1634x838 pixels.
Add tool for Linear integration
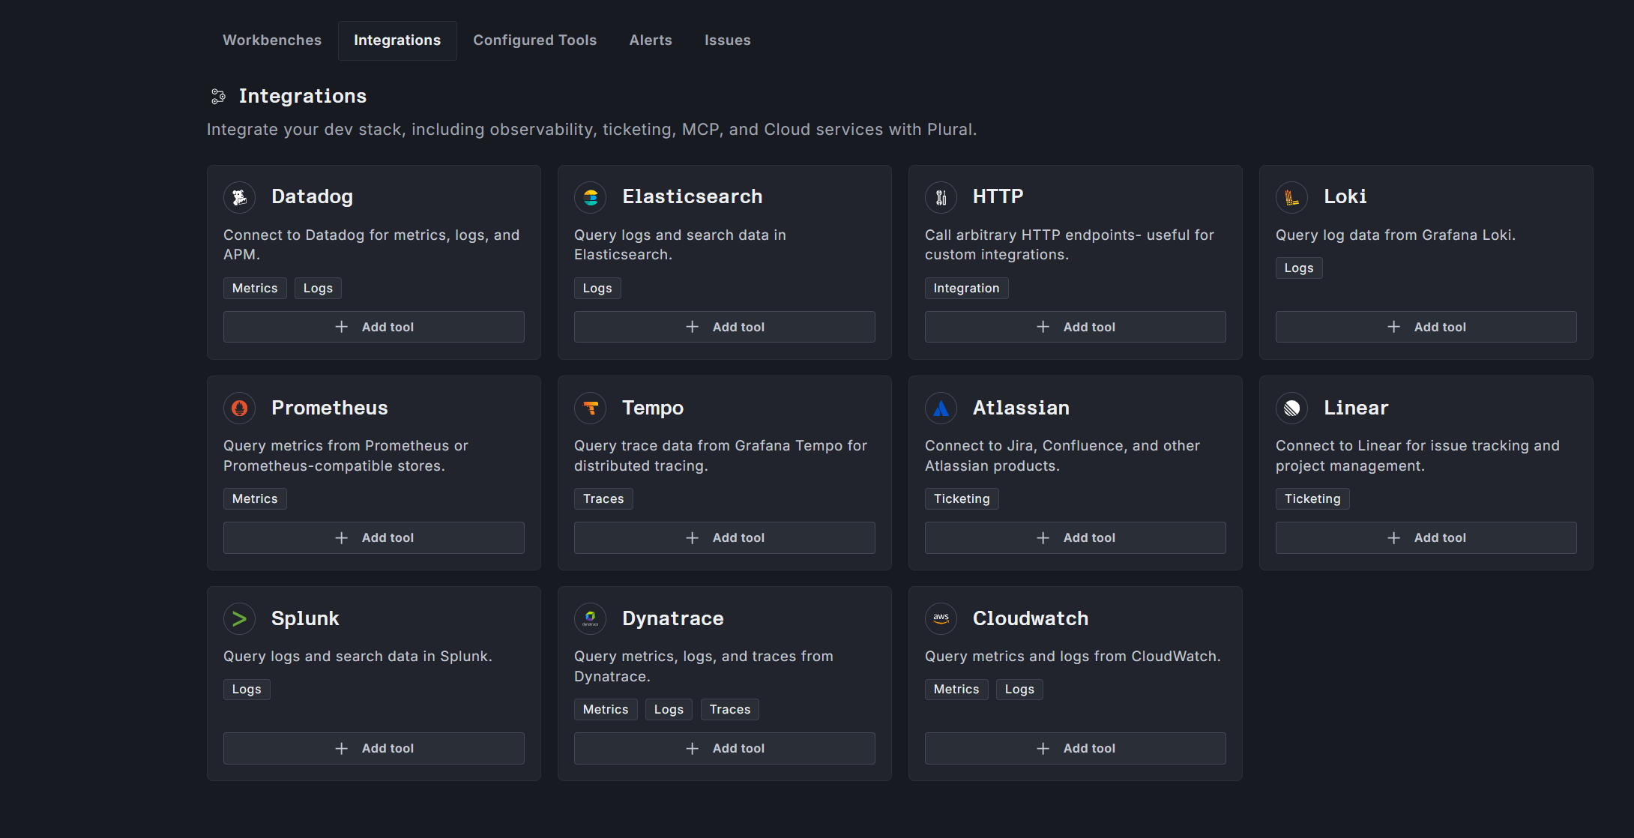1426,537
